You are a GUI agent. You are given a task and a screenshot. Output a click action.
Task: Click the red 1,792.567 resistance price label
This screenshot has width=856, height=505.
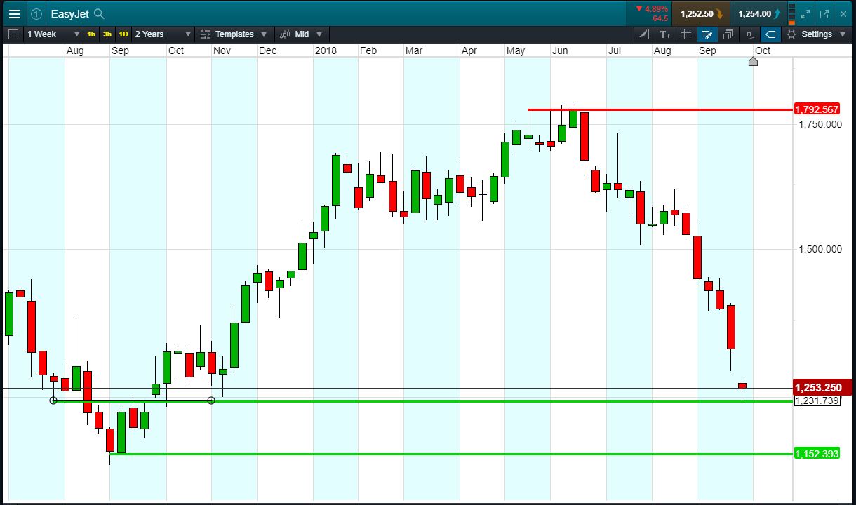point(816,109)
